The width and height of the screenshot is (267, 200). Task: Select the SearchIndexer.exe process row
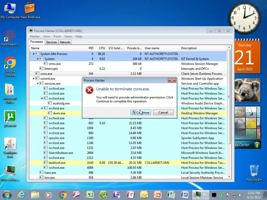[128, 153]
